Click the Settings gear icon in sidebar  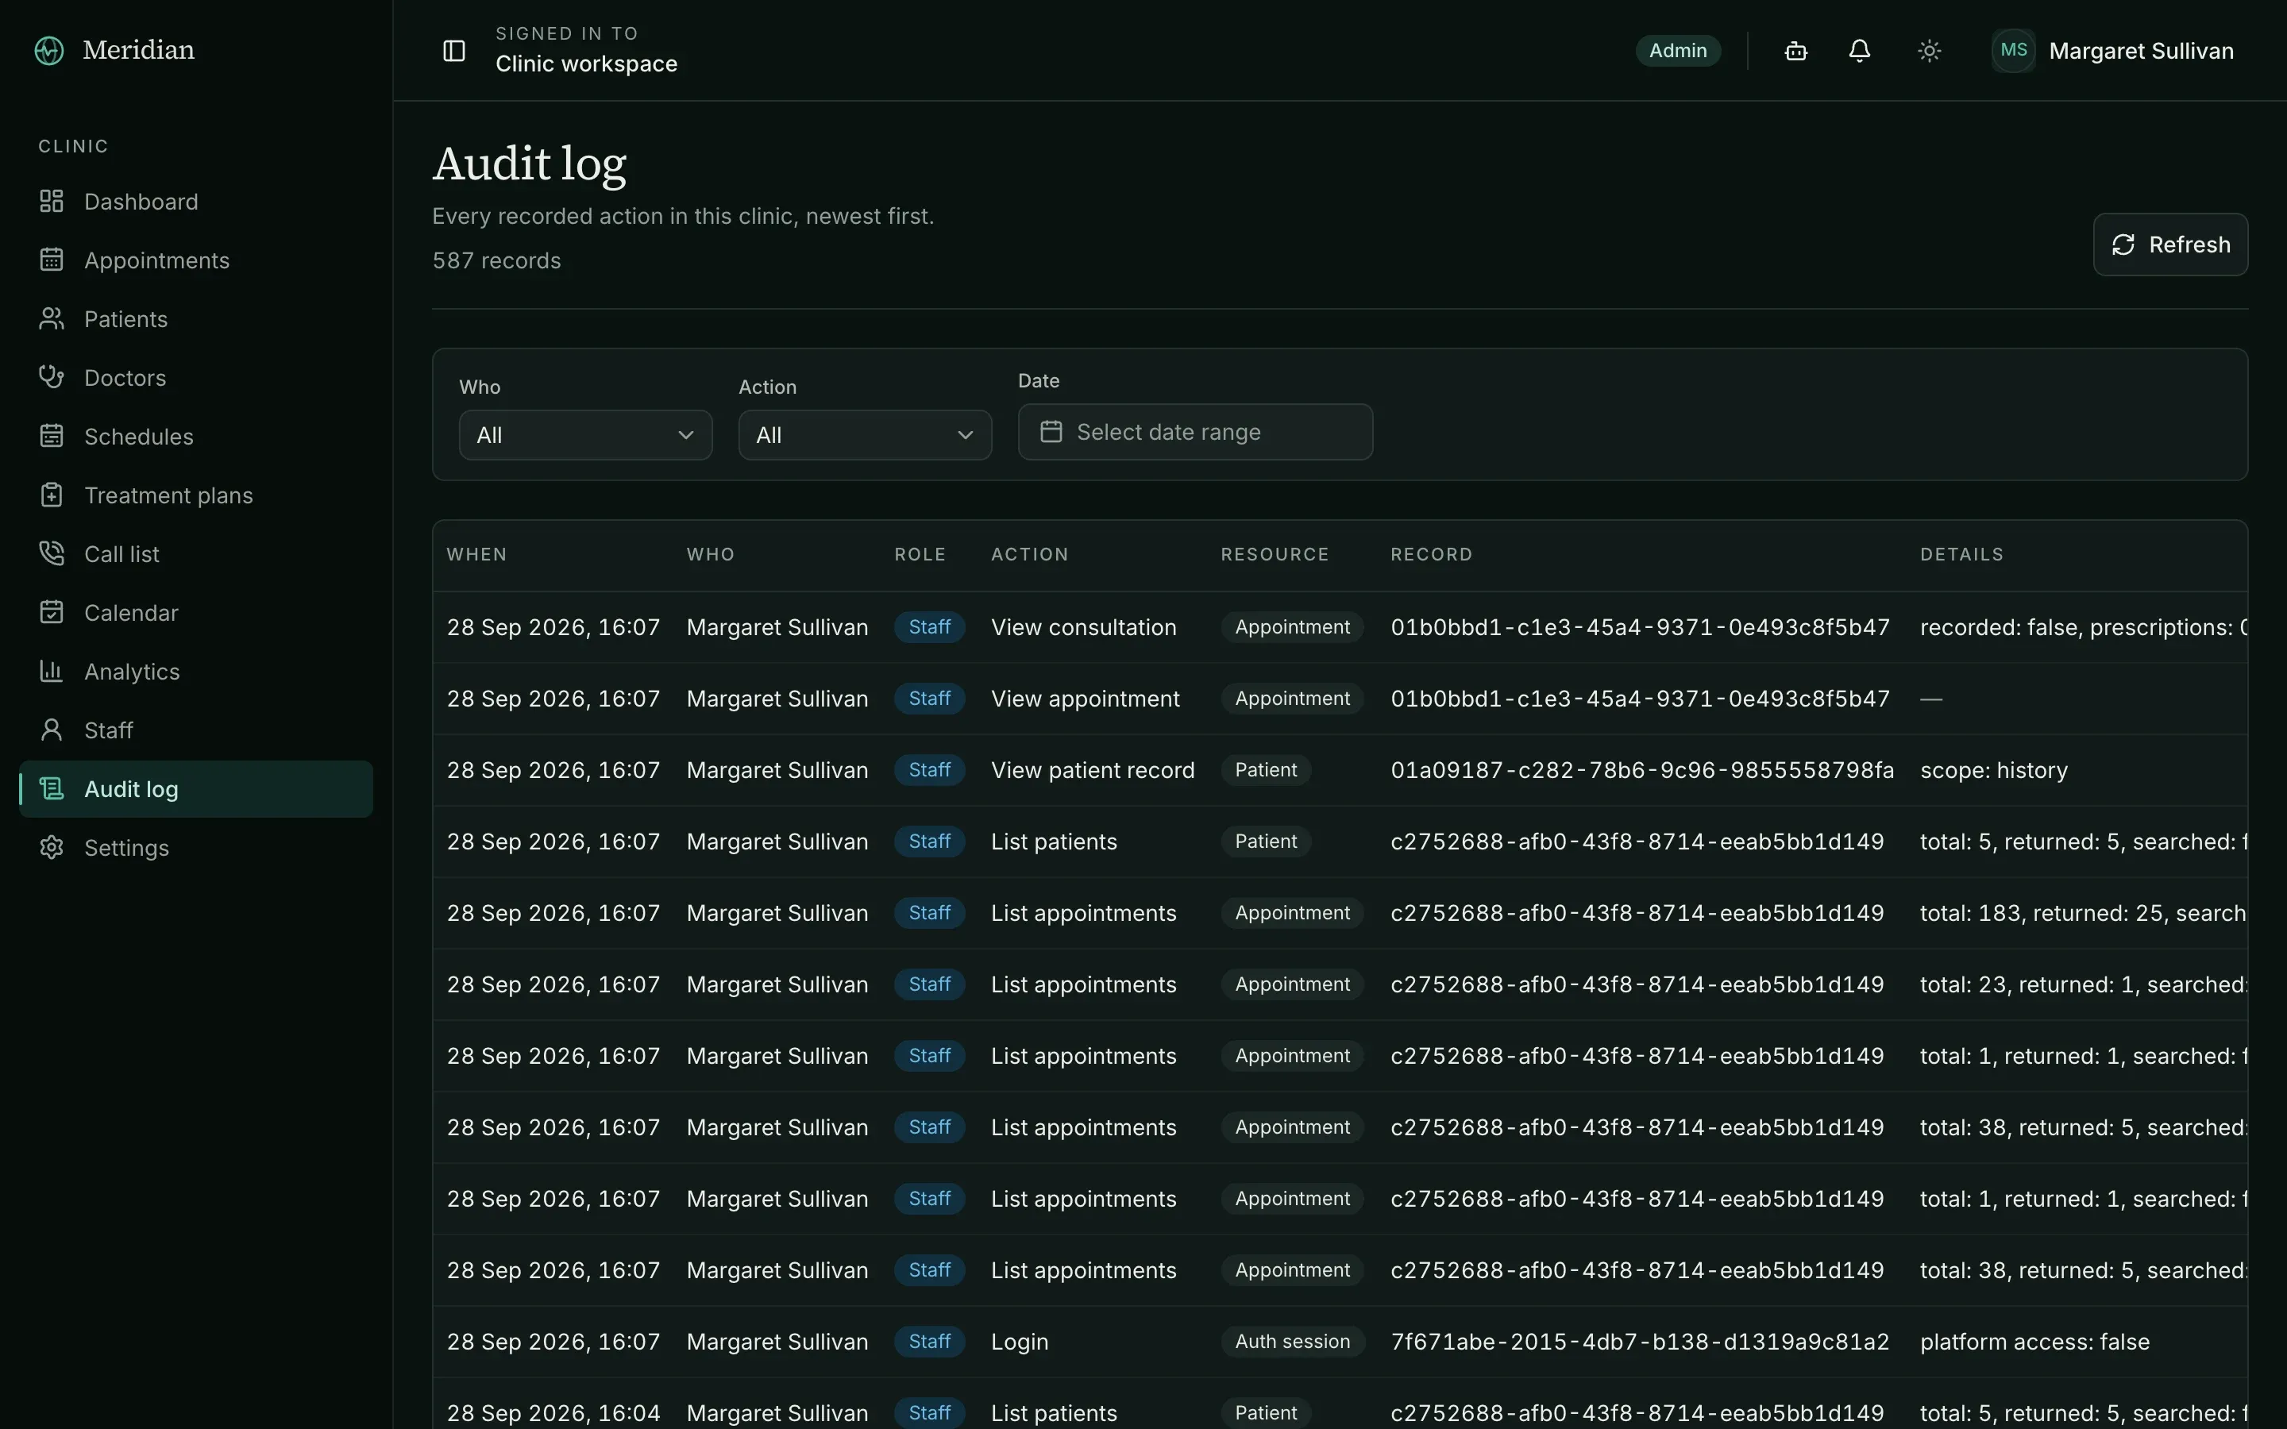click(x=51, y=847)
